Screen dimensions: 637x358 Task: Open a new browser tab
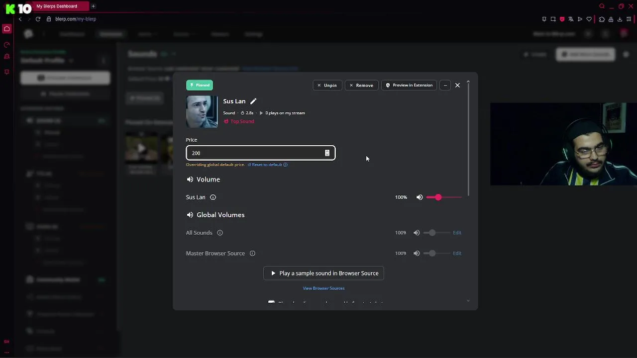pyautogui.click(x=93, y=6)
